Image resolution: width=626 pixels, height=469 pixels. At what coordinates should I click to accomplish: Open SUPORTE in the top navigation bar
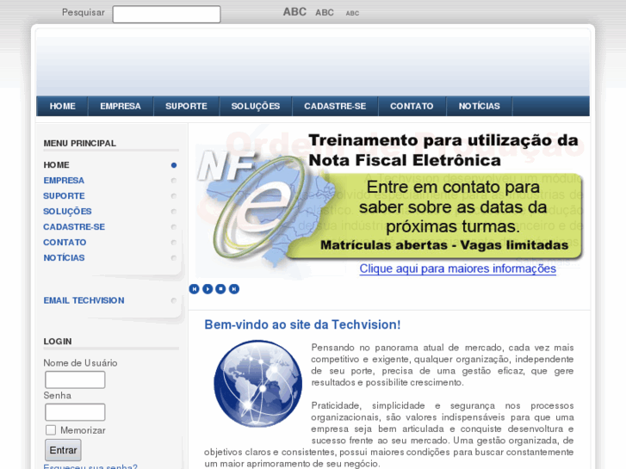(186, 106)
